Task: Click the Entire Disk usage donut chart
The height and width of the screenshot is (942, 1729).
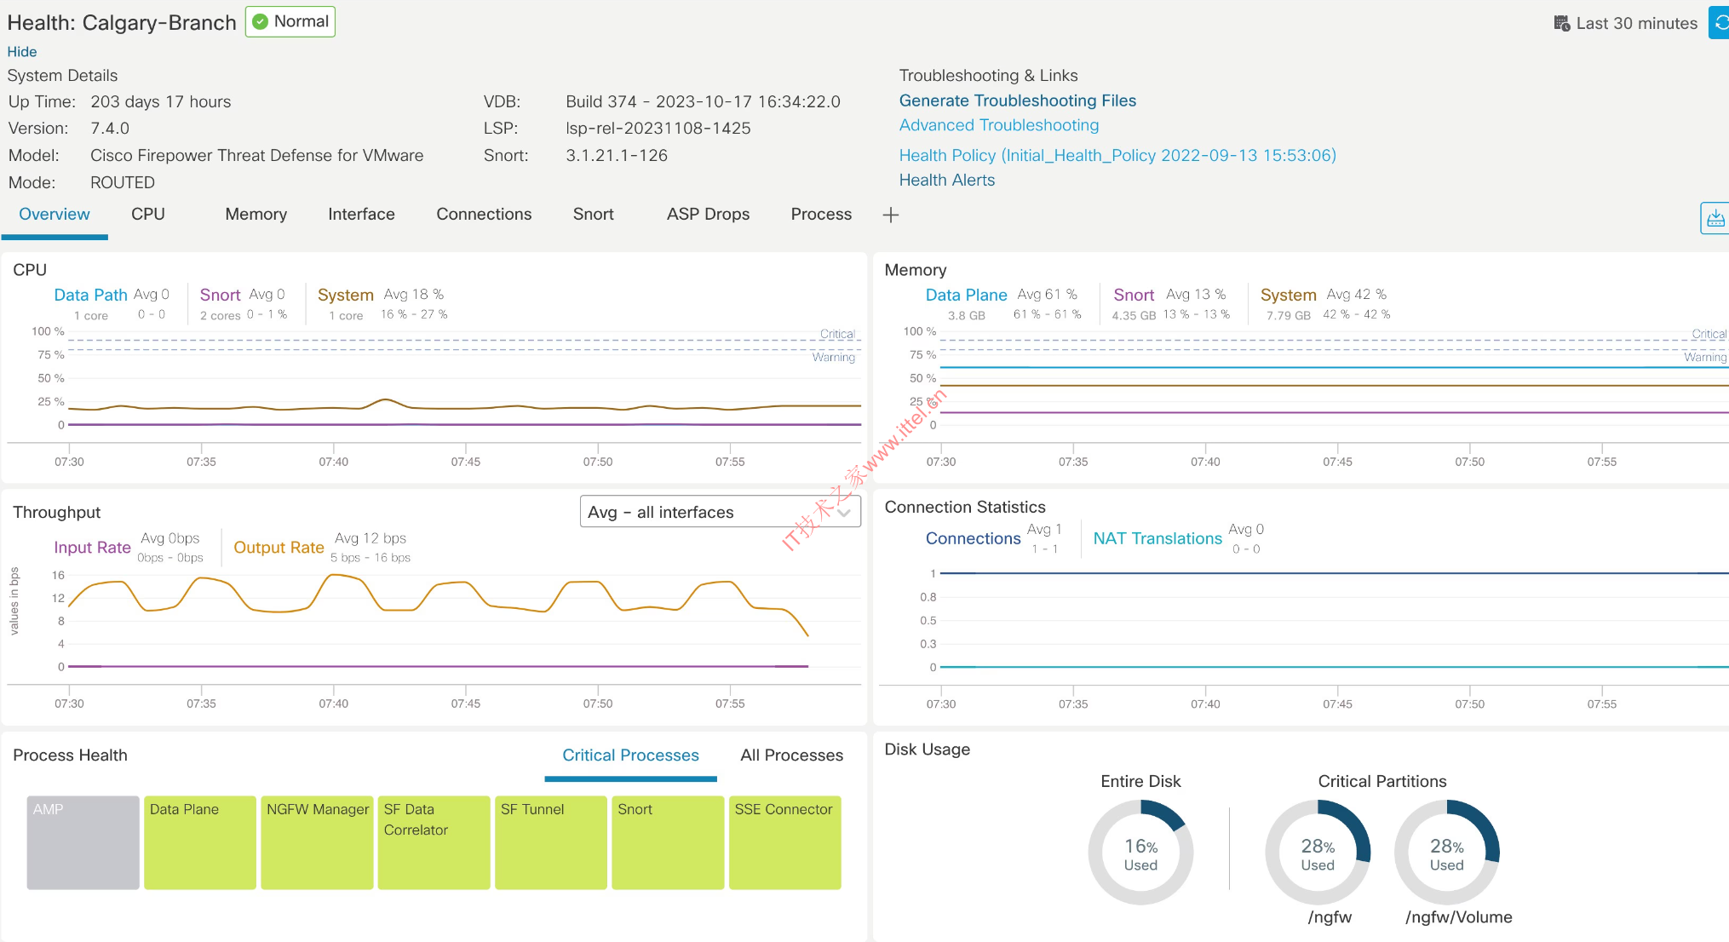Action: [x=1140, y=852]
